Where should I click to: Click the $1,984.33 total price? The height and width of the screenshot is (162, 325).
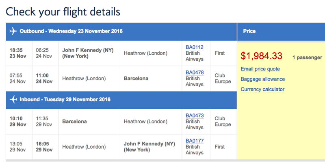point(261,56)
